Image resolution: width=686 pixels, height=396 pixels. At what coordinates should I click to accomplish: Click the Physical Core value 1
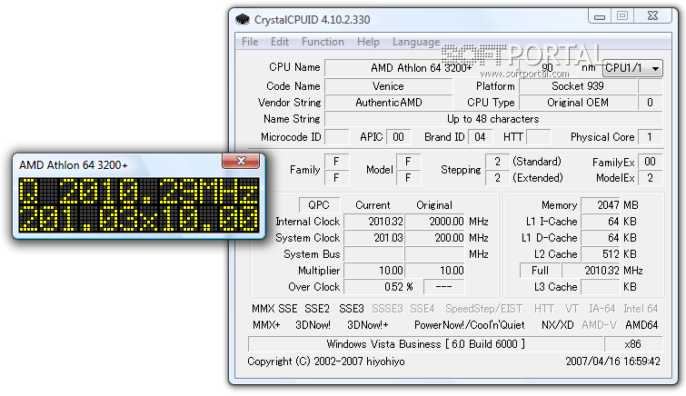(x=651, y=137)
